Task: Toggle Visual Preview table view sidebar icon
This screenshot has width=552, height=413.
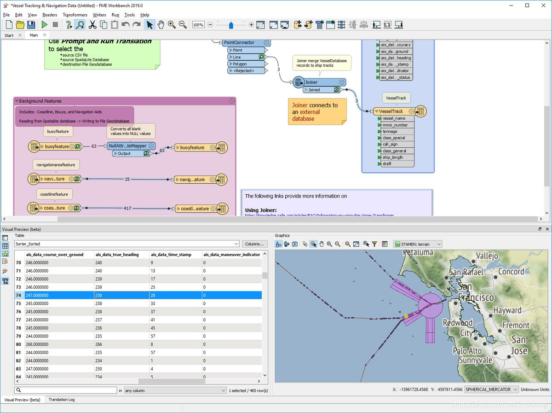Action: [x=6, y=246]
